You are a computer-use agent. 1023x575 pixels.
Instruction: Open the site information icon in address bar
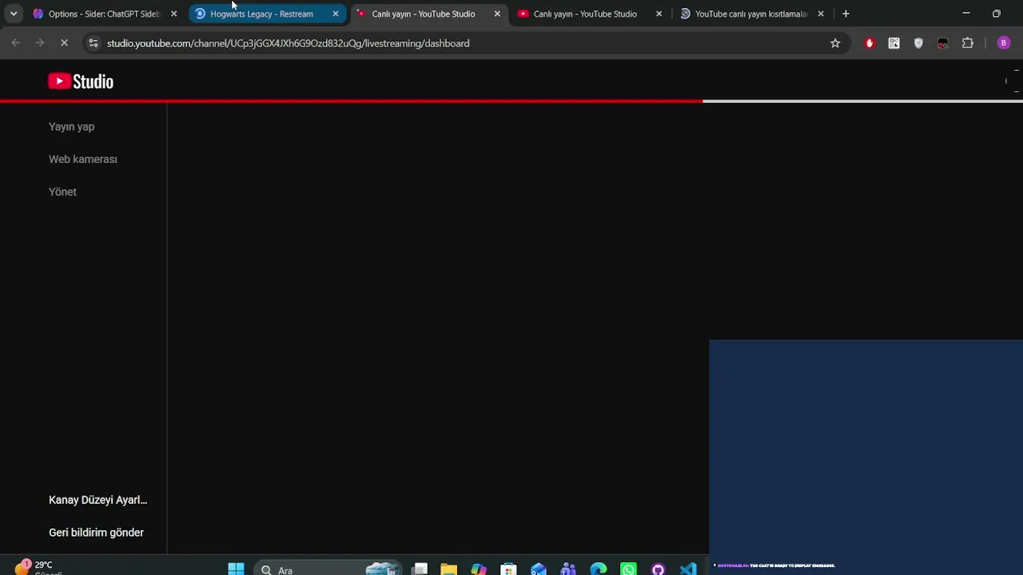(x=94, y=43)
